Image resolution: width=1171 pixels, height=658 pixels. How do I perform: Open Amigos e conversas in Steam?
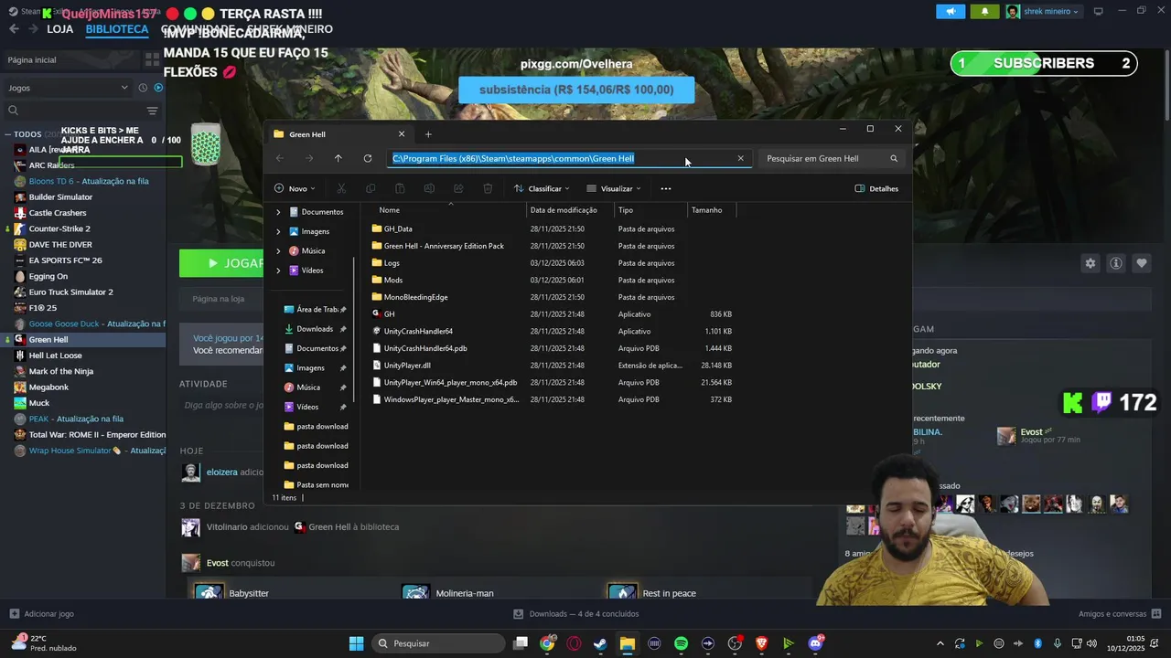click(x=1120, y=614)
